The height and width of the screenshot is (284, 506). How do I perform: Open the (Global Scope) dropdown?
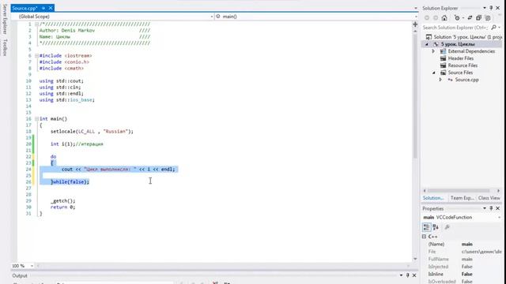[x=212, y=17]
